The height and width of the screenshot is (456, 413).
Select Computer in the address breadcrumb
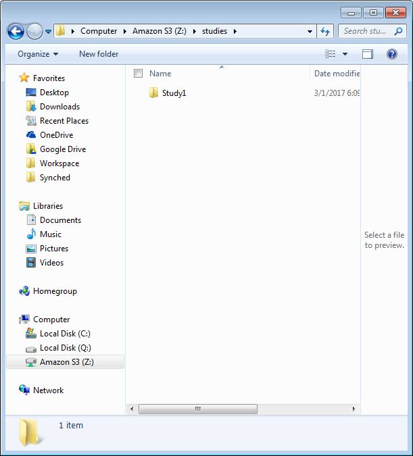click(99, 31)
